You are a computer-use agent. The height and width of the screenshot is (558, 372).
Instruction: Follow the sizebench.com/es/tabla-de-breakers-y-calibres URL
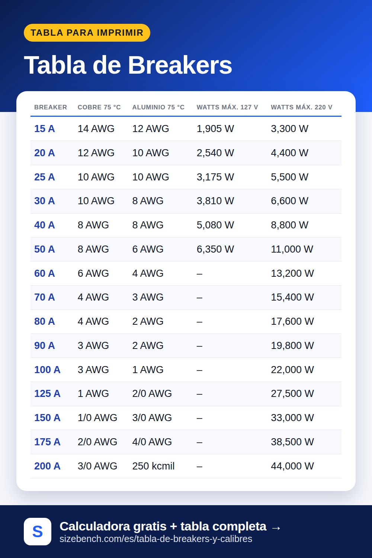(156, 539)
